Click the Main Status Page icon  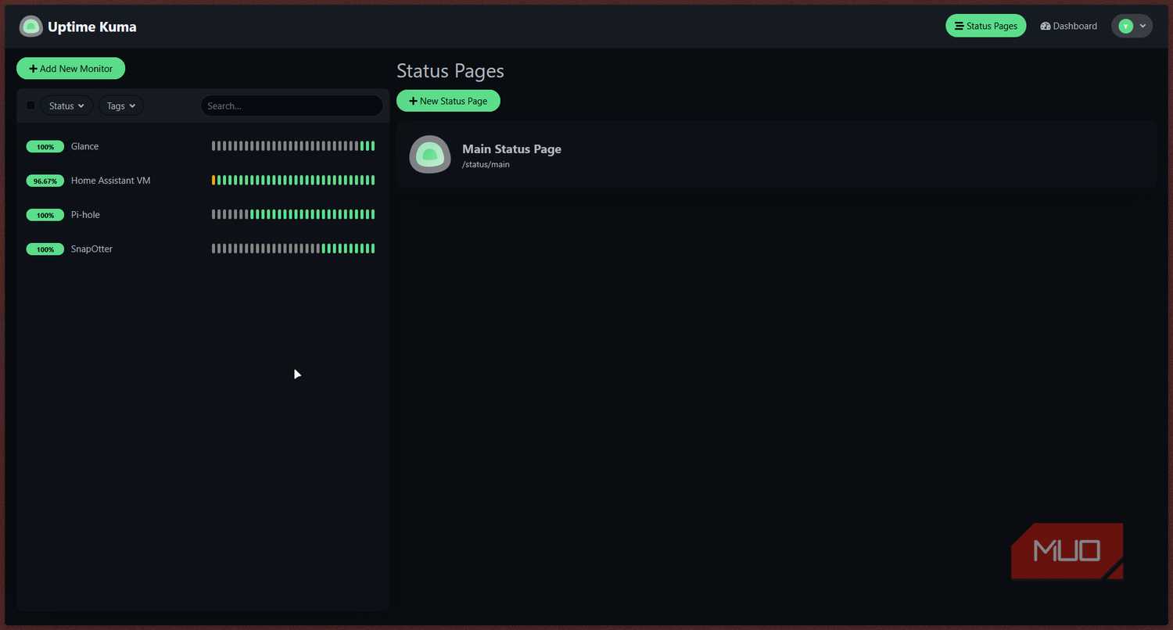430,155
